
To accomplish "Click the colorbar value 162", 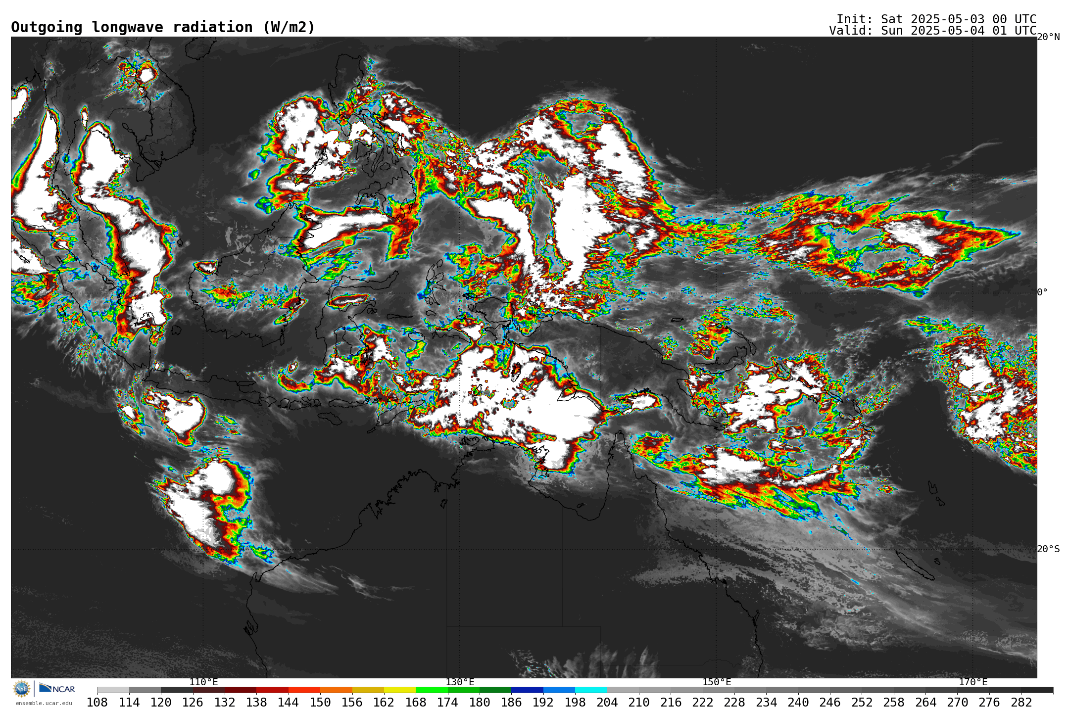I will coord(384,703).
